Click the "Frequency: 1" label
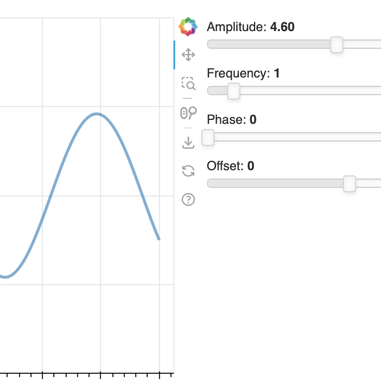The width and height of the screenshot is (381, 381). pyautogui.click(x=243, y=74)
